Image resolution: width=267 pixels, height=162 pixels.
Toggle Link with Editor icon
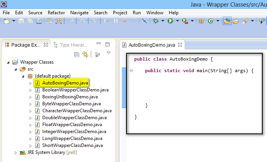point(85,54)
